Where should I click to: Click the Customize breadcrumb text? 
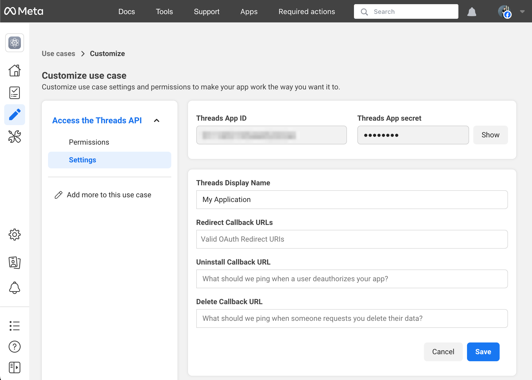pyautogui.click(x=107, y=54)
